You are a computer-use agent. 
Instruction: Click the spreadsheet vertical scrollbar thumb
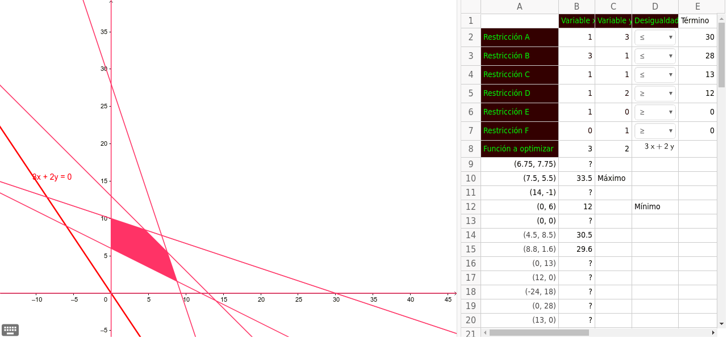coord(722,54)
